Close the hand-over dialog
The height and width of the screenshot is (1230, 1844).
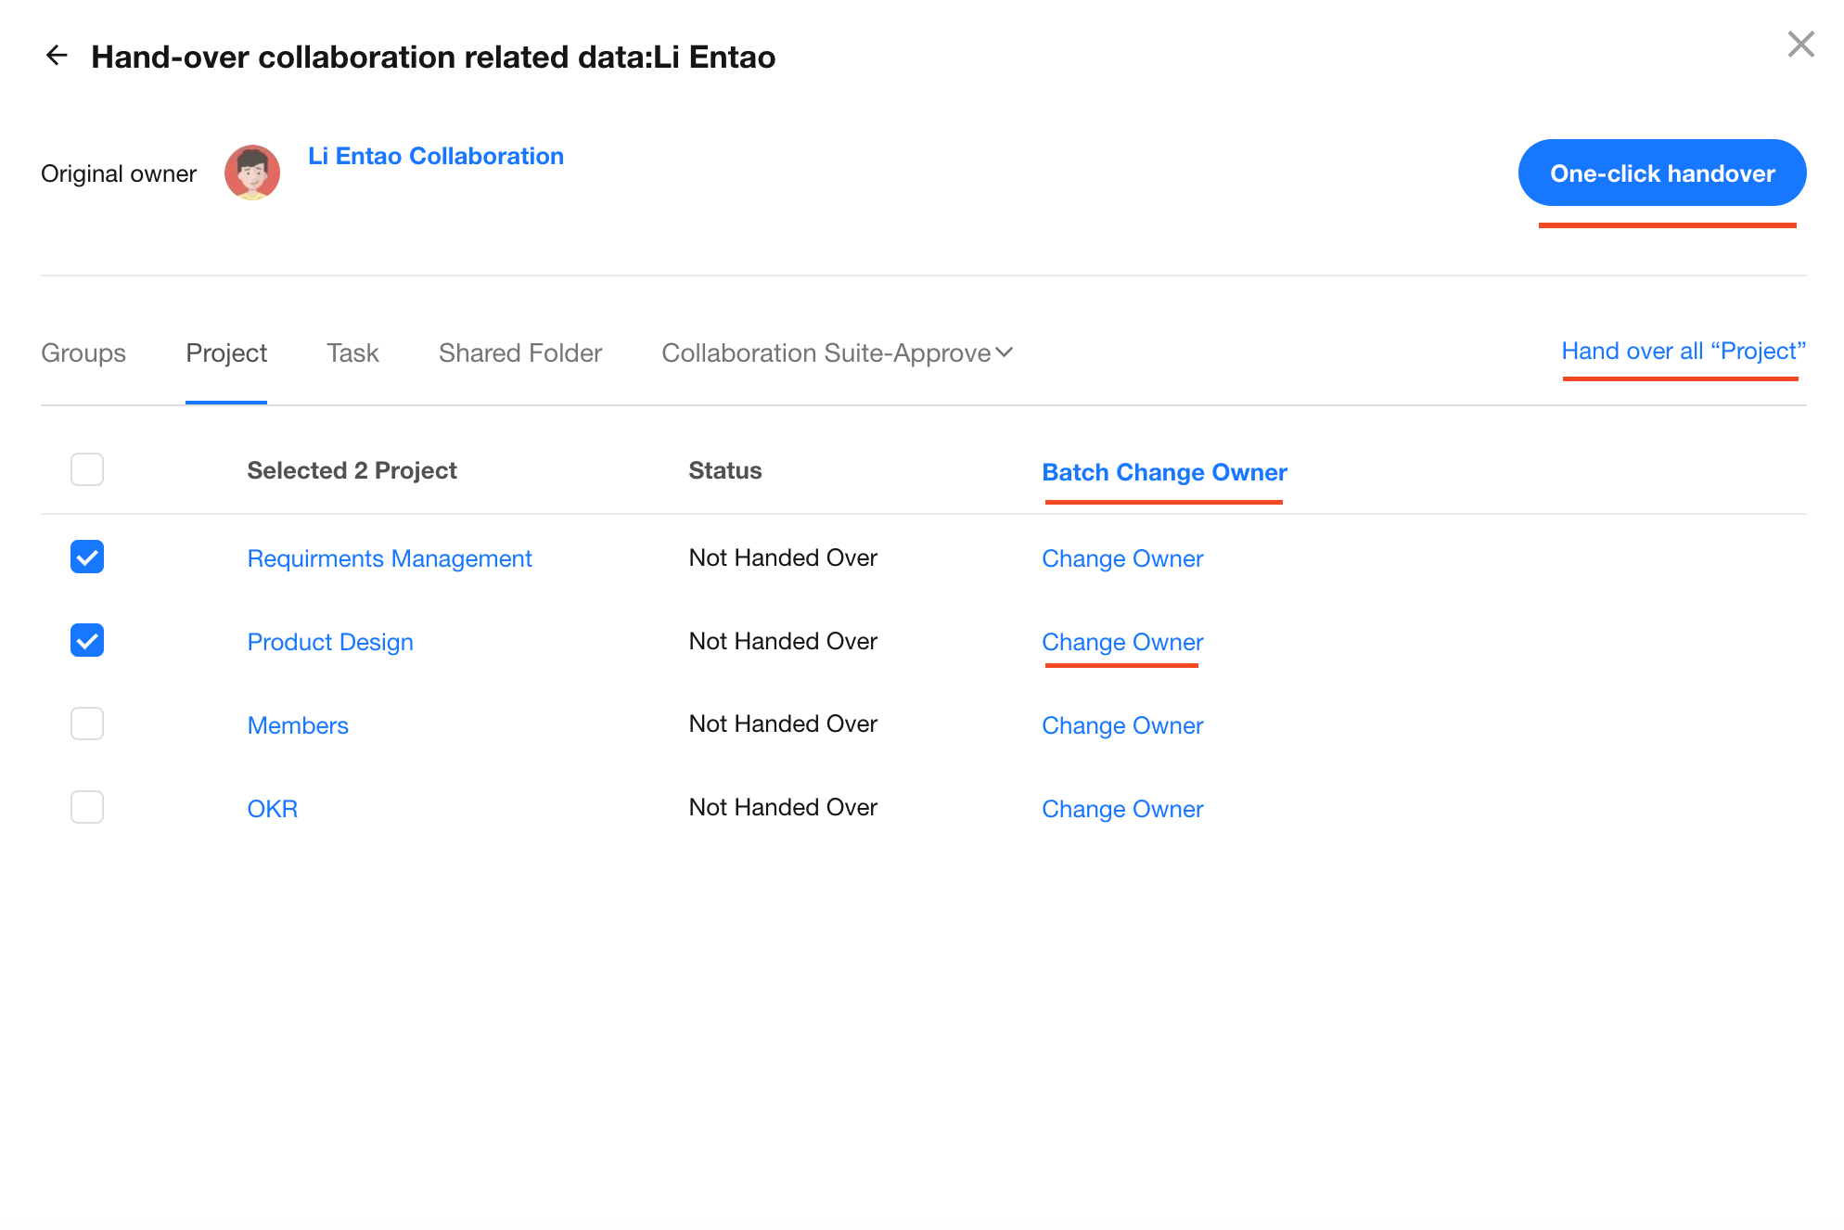1800,44
